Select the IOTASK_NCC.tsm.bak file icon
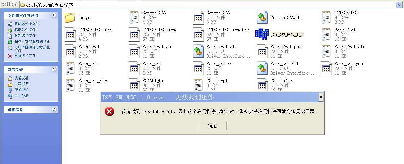The height and width of the screenshot is (164, 404). tap(198, 34)
